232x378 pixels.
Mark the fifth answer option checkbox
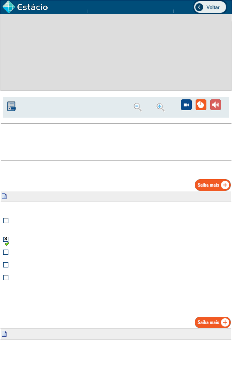point(6,278)
